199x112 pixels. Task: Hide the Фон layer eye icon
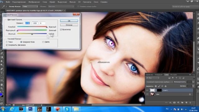pos(147,94)
